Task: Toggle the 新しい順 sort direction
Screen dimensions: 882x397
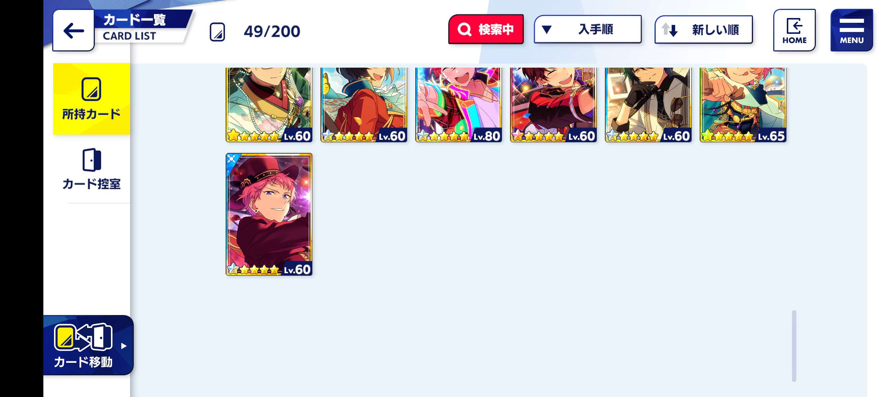Action: point(703,30)
